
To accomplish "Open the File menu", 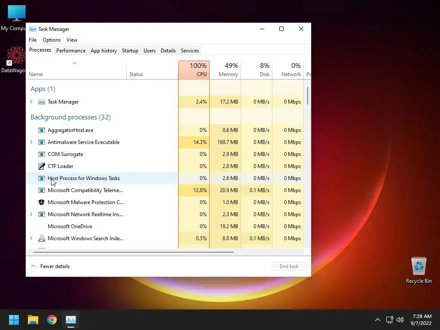I will pyautogui.click(x=33, y=40).
